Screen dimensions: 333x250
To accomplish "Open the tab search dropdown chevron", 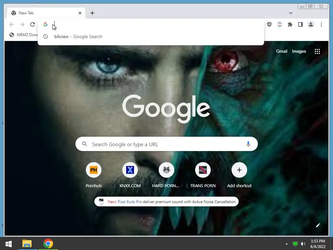I will 290,13.
